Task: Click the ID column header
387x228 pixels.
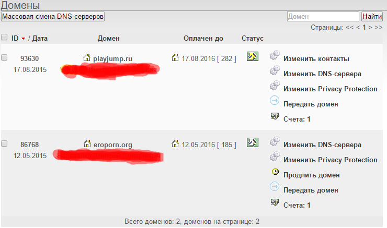Action: click(15, 38)
